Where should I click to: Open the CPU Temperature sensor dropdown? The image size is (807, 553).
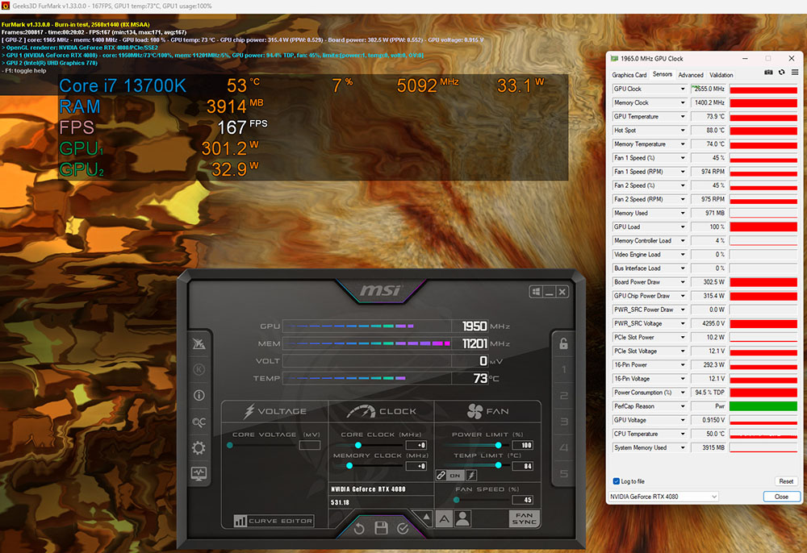pos(683,434)
